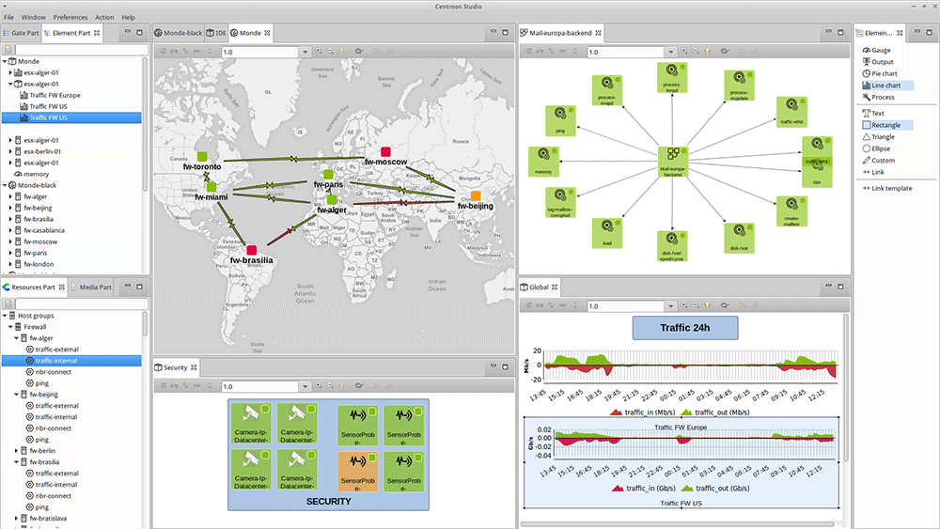Screen dimensions: 940x529
Task: Expand fw-berlin in Resources Part
Action: tap(16, 450)
